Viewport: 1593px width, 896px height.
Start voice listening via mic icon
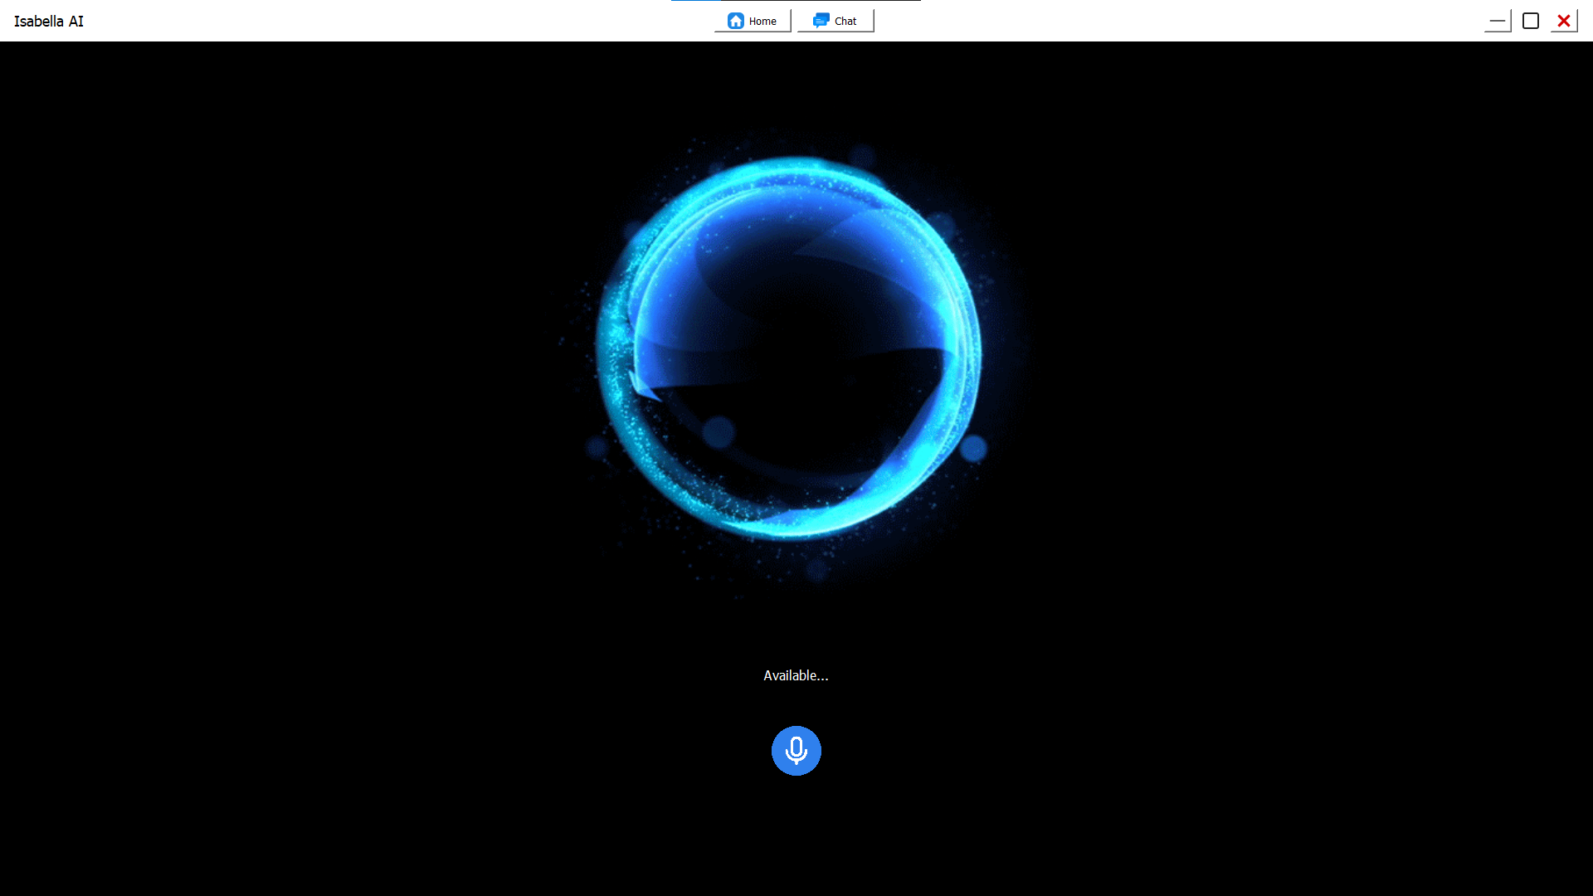(796, 749)
